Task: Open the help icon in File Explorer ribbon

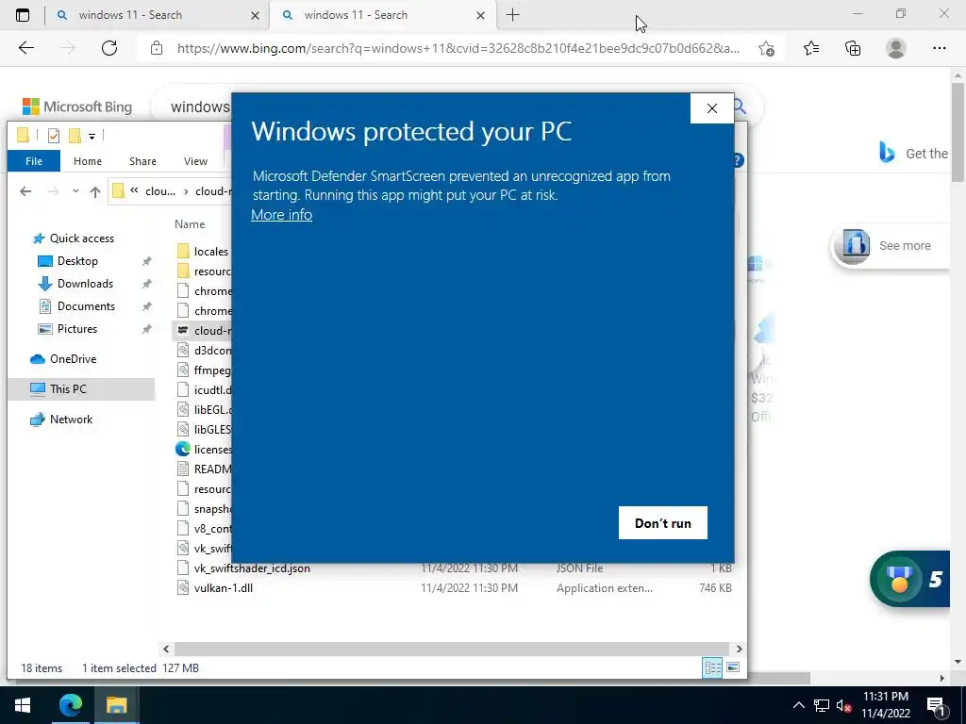Action: click(738, 160)
